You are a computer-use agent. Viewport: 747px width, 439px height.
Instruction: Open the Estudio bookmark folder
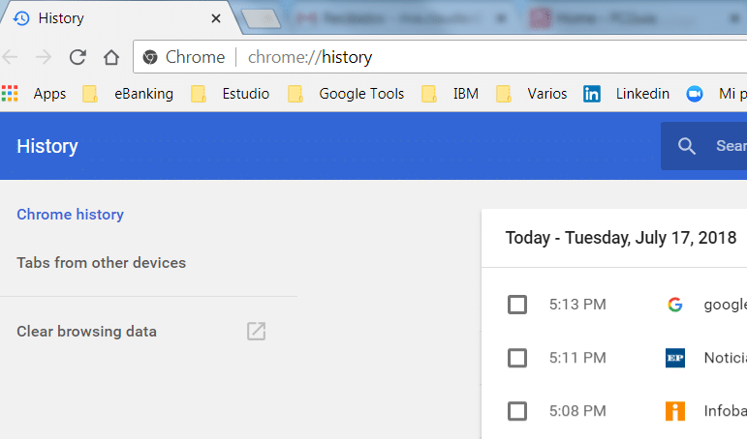pyautogui.click(x=231, y=94)
